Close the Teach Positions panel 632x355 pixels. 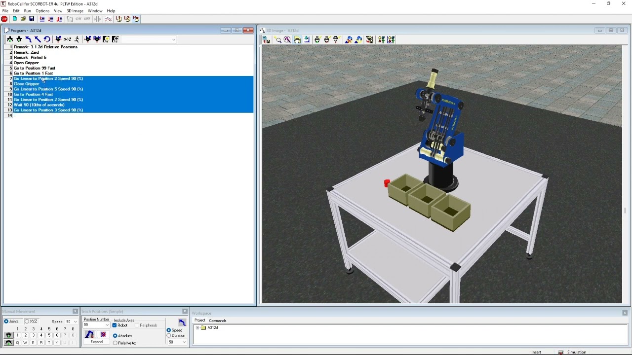(185, 312)
